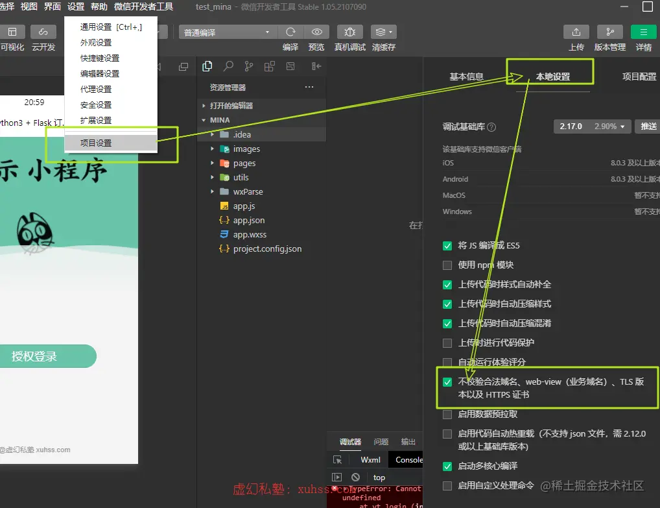This screenshot has height=508, width=660.
Task: Start real-device debugging with bug icon
Action: click(350, 32)
